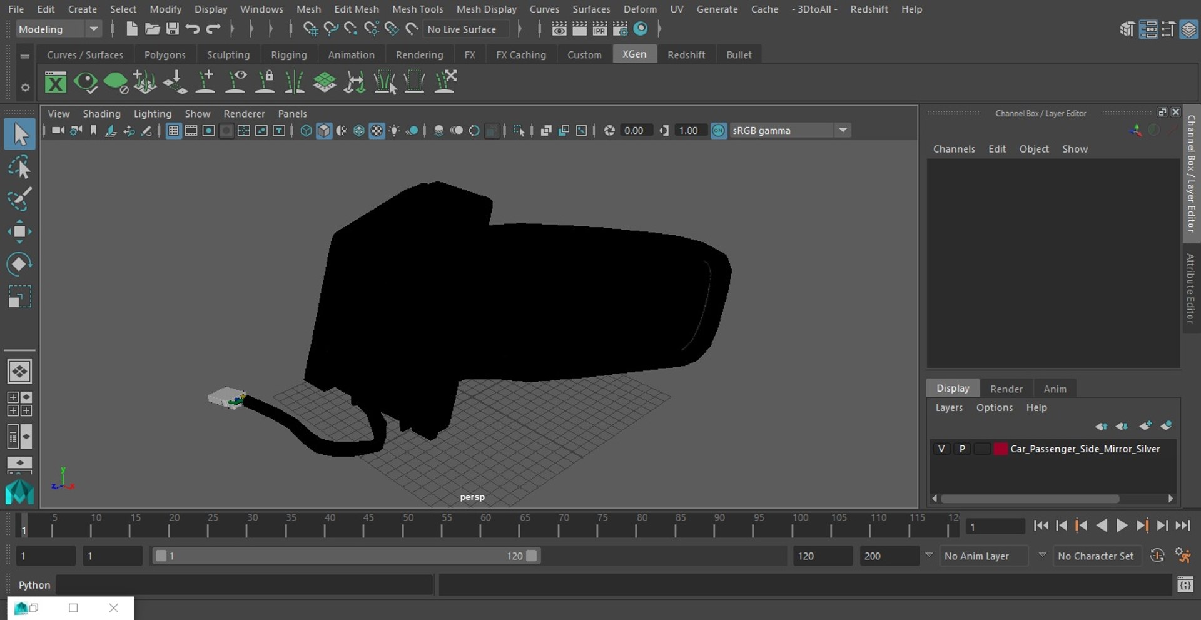
Task: Open the Render View icon
Action: tap(559, 29)
